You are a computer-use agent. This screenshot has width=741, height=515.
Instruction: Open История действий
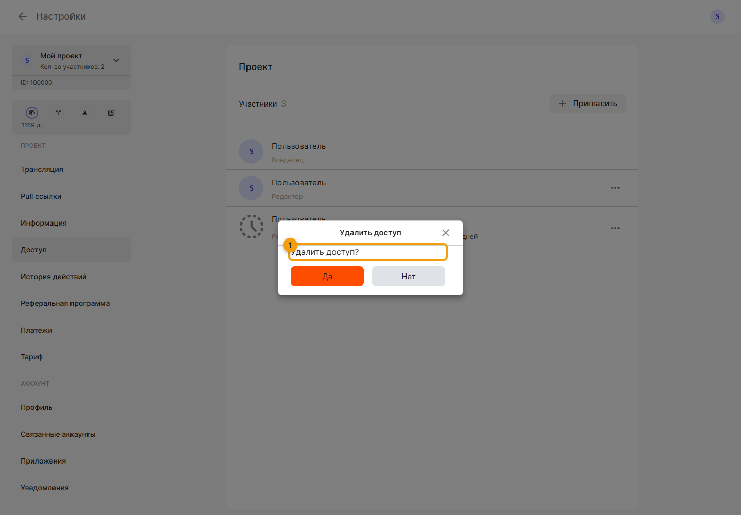coord(72,277)
